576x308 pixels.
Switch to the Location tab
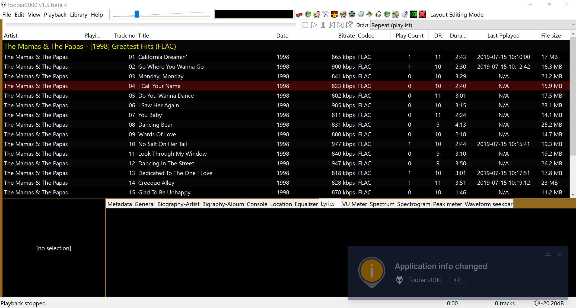coord(281,204)
